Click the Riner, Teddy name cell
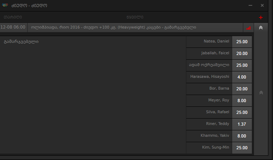The height and width of the screenshot is (160, 273). (x=209, y=124)
